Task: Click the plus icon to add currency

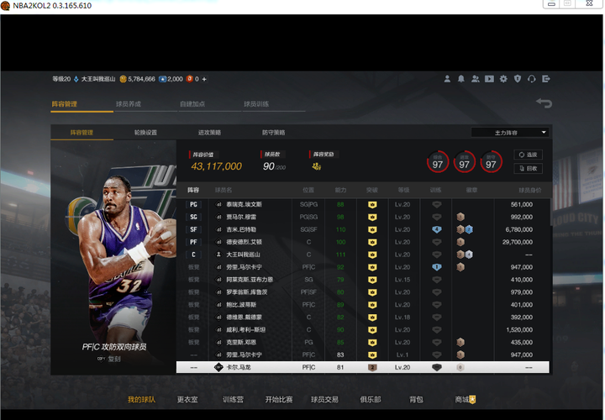Action: [204, 79]
